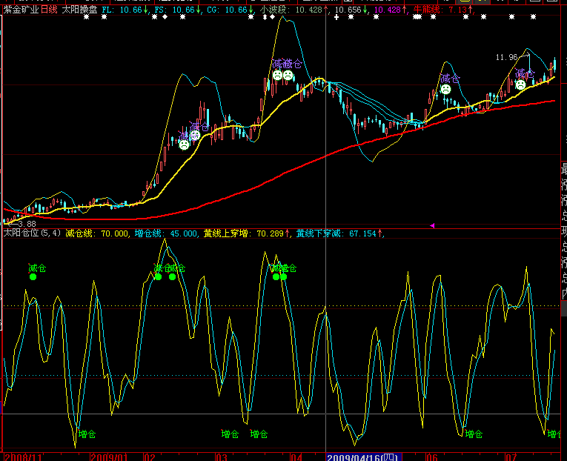This screenshot has width=567, height=461.
Task: Open the 太阳操盘 indicator name
Action: click(x=79, y=10)
